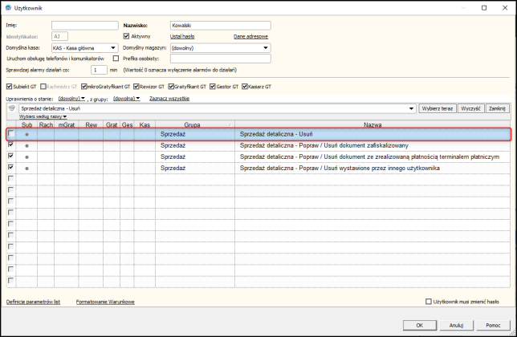Confirm with OK button
The height and width of the screenshot is (337, 517).
coord(419,325)
